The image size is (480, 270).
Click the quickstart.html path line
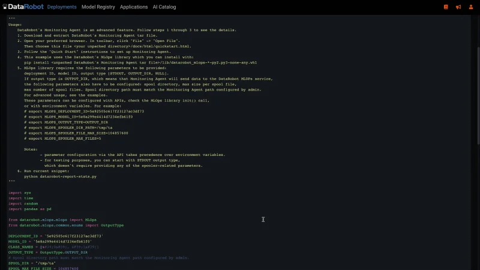(108, 46)
